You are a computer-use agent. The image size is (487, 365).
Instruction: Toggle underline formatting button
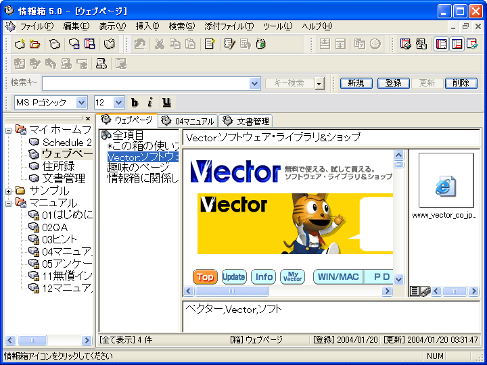pyautogui.click(x=167, y=103)
